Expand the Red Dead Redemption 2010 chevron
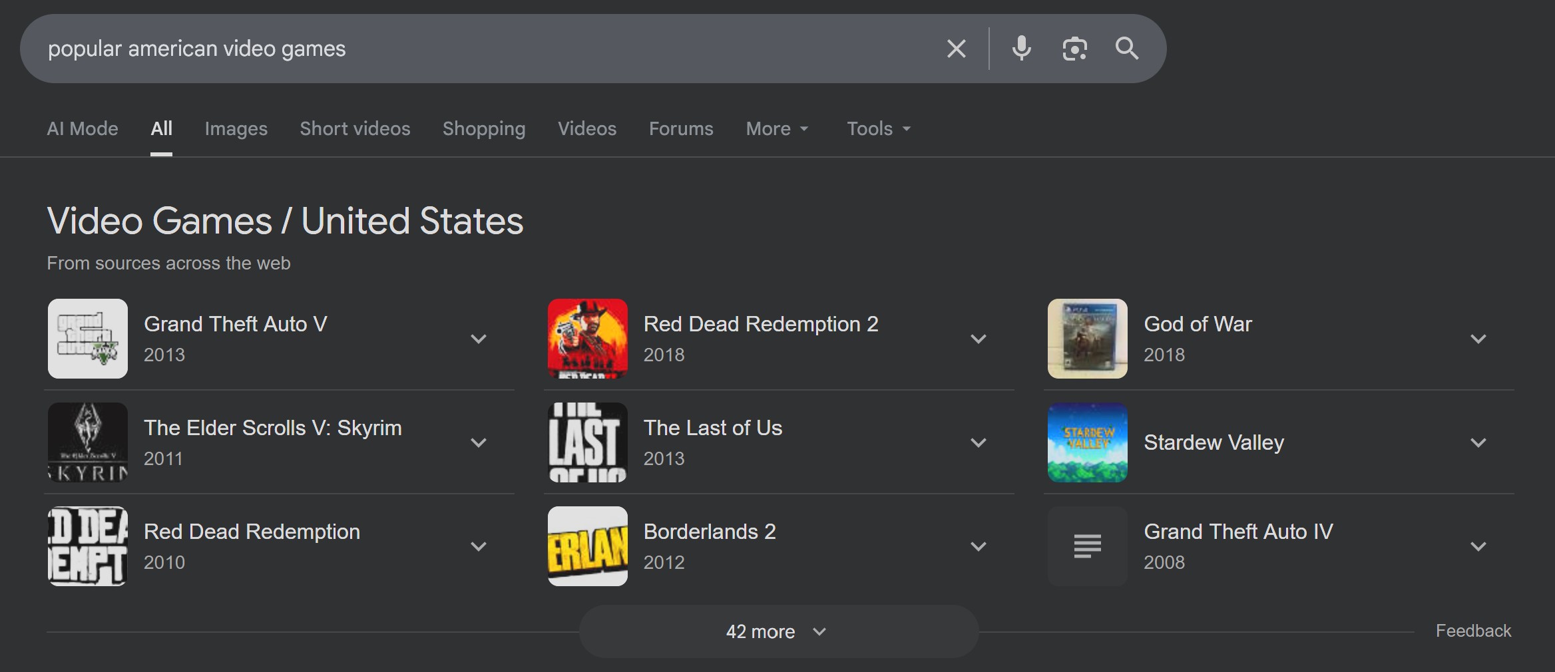 (x=479, y=546)
